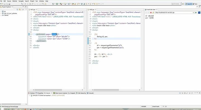Open the Console tab
This screenshot has width=201, height=110.
pos(90,93)
